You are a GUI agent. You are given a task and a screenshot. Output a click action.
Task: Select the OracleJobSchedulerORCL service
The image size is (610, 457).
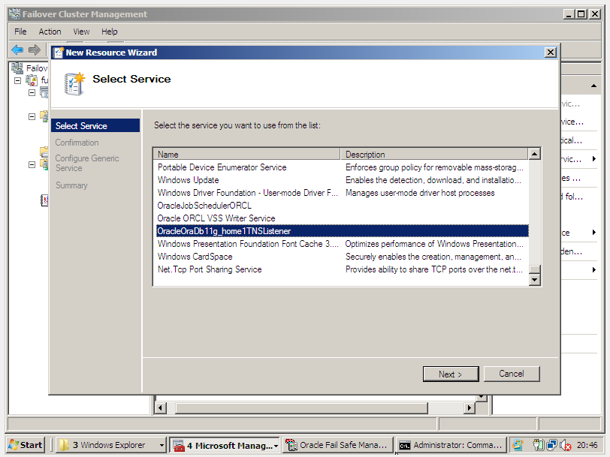[x=203, y=205]
